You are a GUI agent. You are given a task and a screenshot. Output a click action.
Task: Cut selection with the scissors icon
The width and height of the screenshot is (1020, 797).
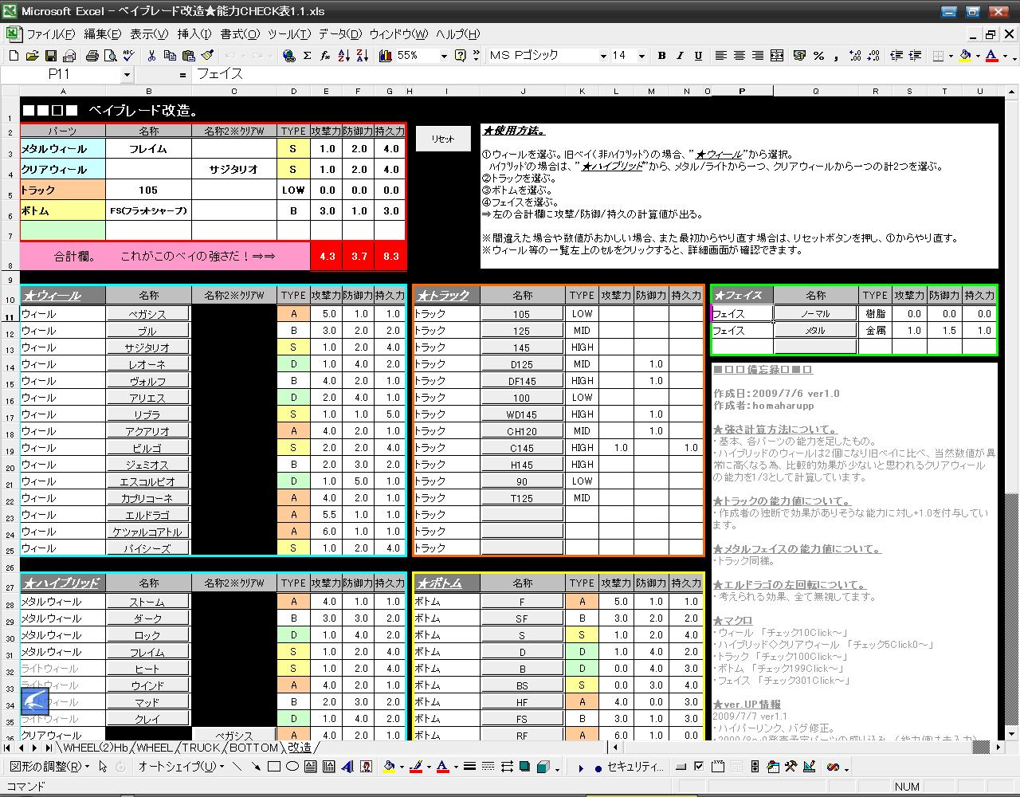point(151,56)
